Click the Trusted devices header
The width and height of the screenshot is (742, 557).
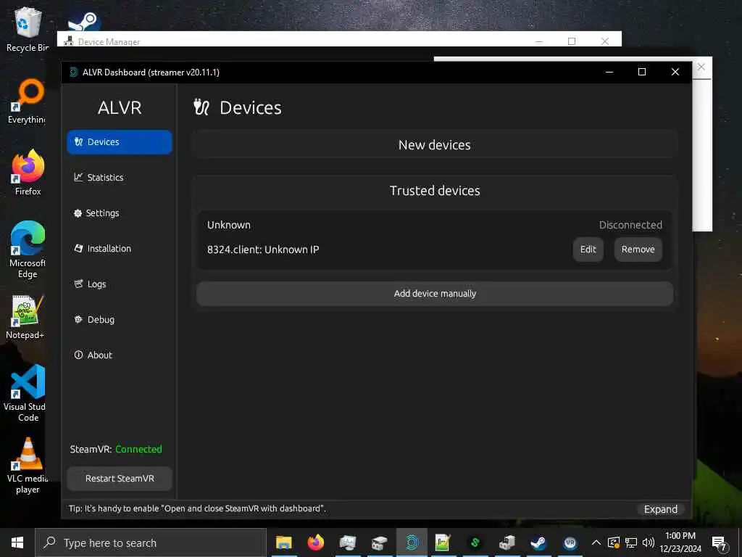435,191
